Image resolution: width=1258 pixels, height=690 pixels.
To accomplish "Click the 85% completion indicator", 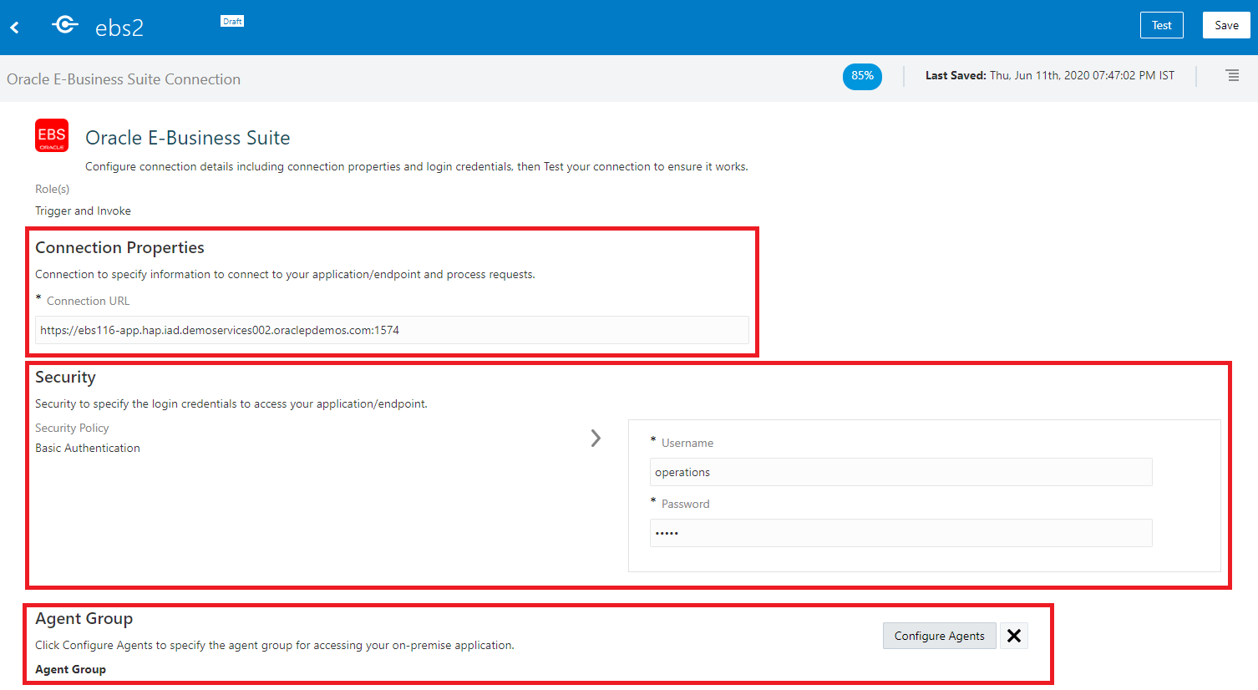I will coord(862,75).
